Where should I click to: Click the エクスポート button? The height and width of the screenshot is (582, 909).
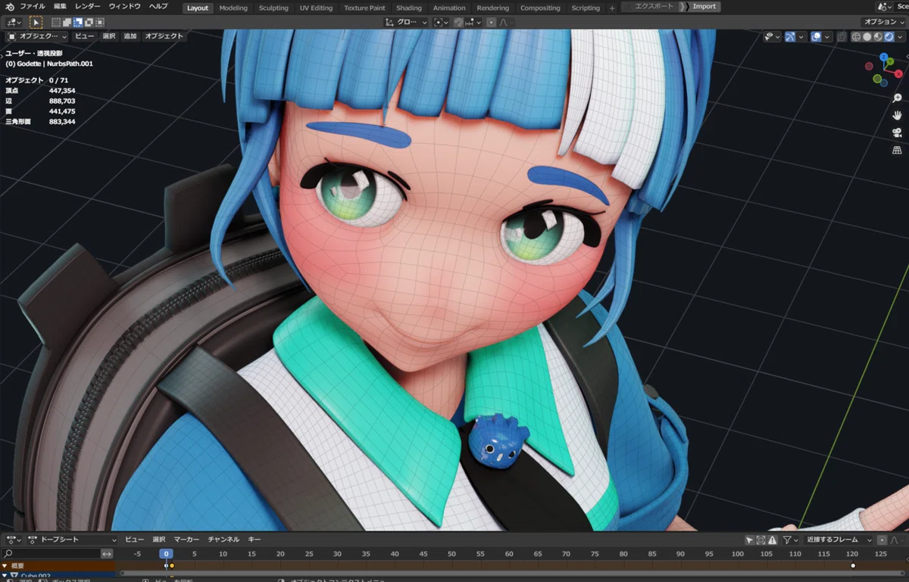click(x=652, y=7)
